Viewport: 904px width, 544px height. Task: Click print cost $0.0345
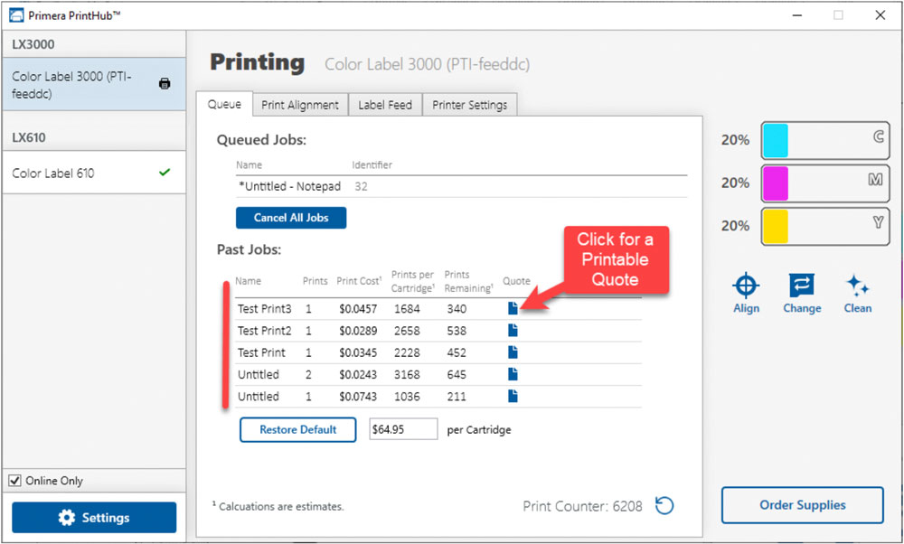tap(358, 352)
